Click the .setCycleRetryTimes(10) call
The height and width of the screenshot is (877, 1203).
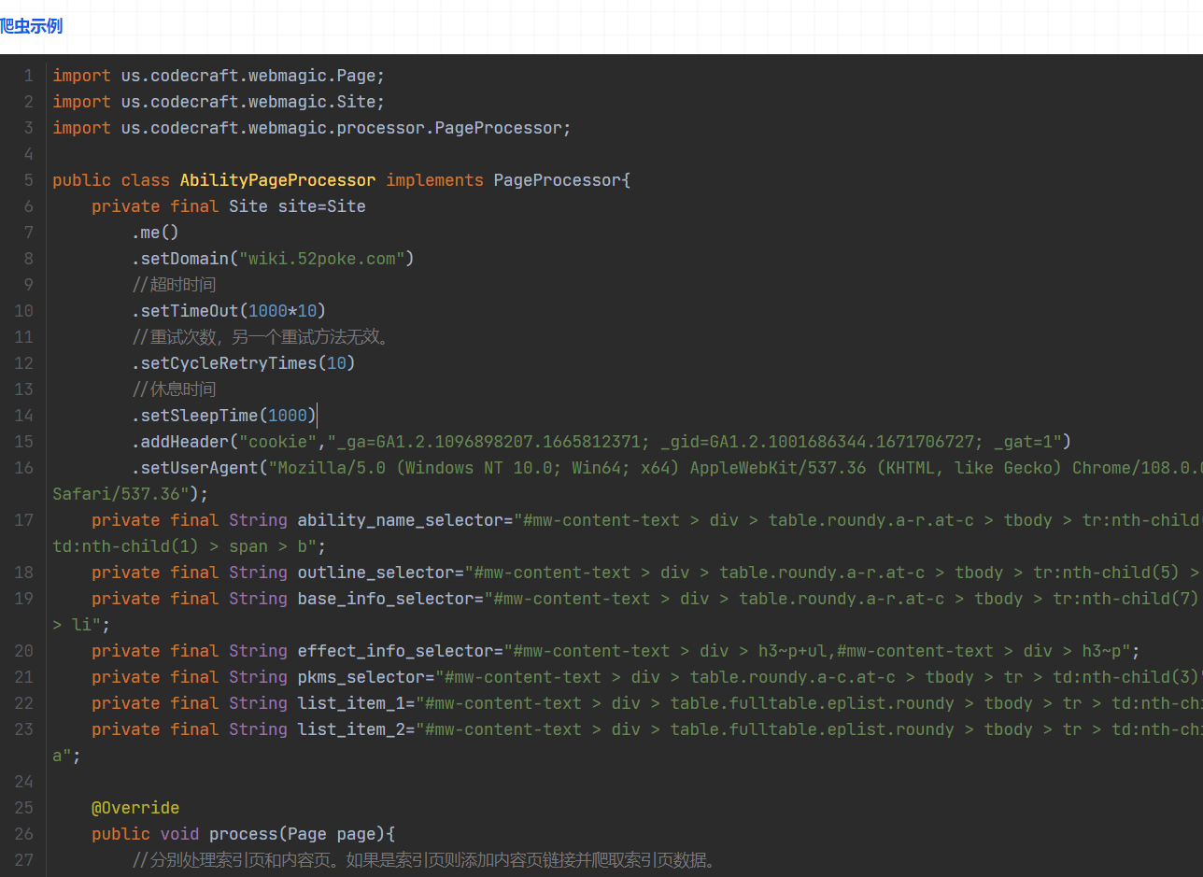[x=244, y=363]
